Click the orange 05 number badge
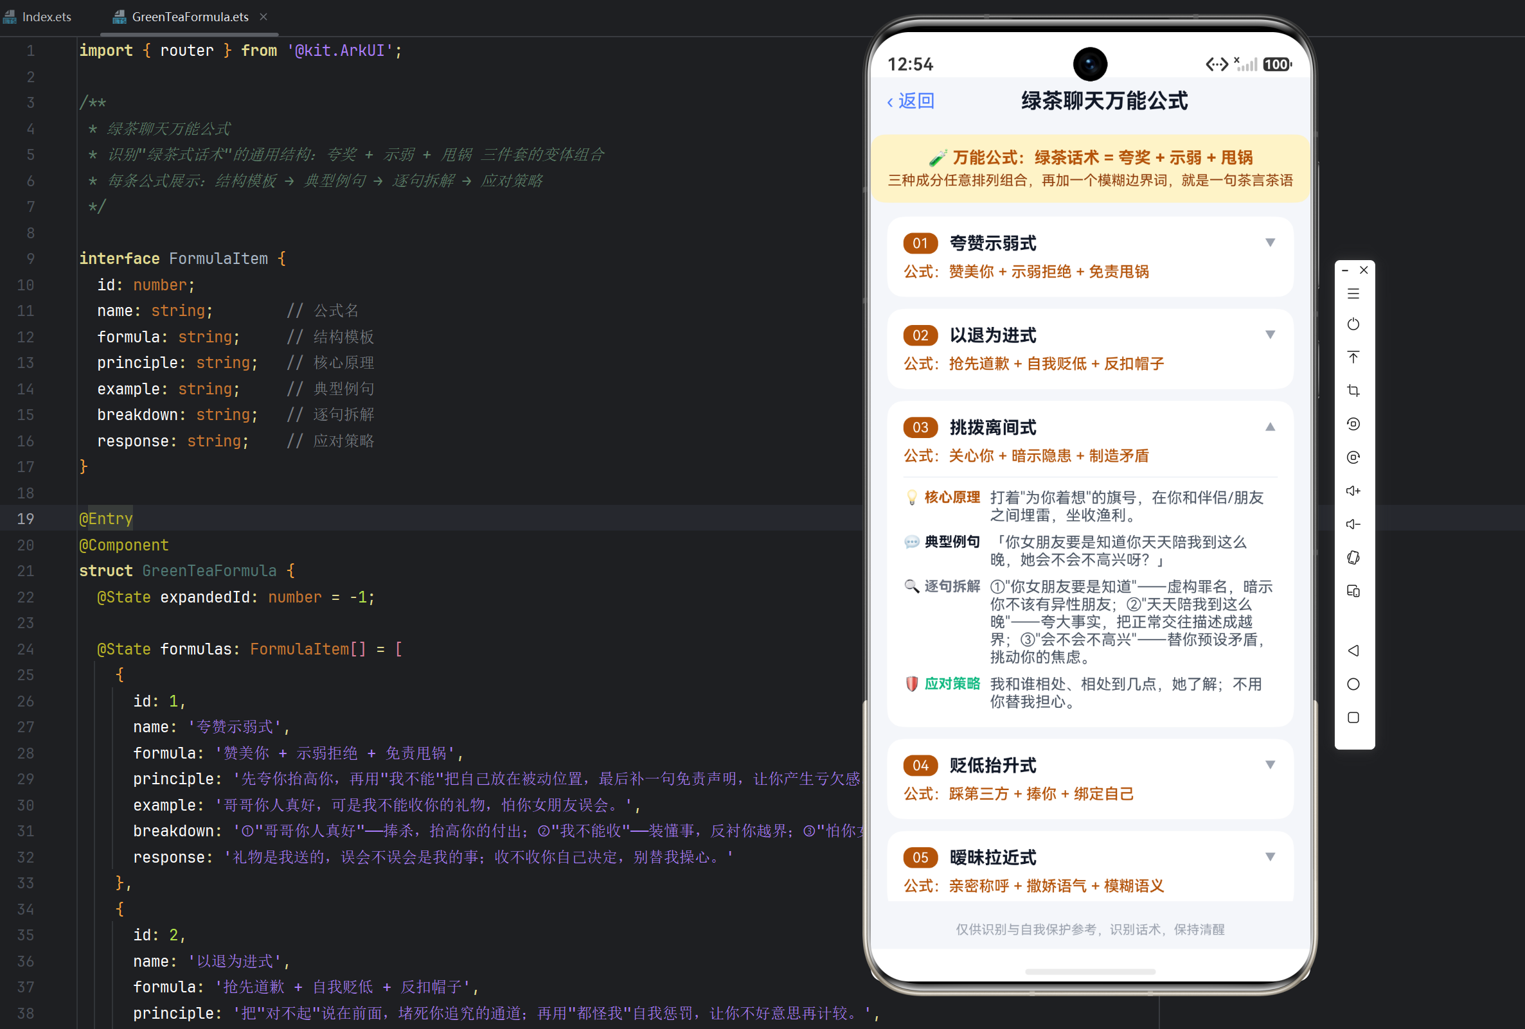This screenshot has height=1029, width=1525. coord(920,857)
